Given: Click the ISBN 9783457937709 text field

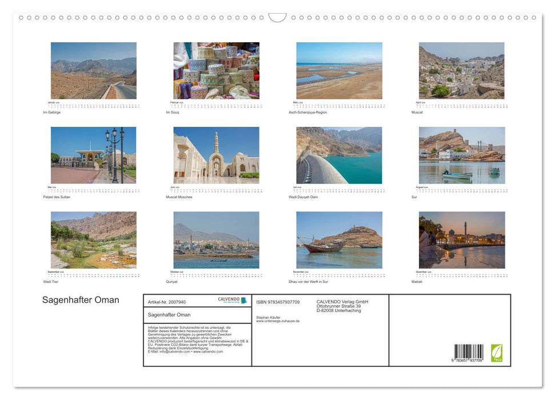Looking at the screenshot, I should coord(277,302).
